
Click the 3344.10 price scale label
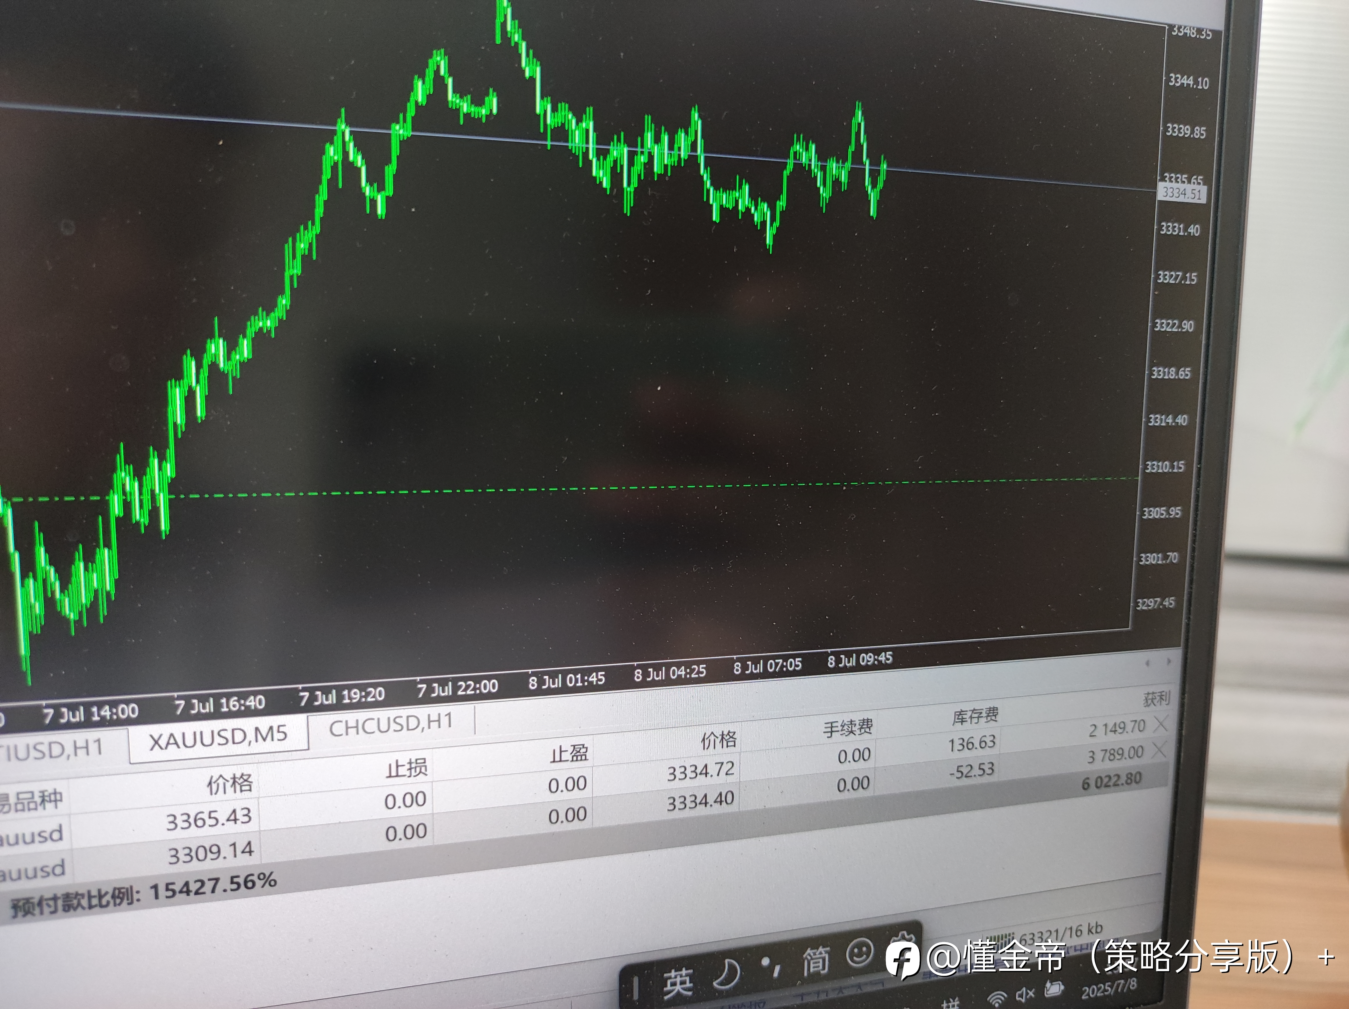pyautogui.click(x=1189, y=82)
